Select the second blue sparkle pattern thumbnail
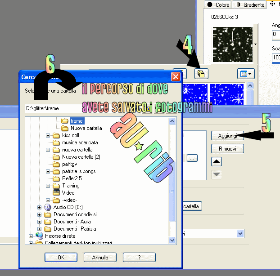Image resolution: width=280 pixels, height=276 pixels. (x=227, y=94)
